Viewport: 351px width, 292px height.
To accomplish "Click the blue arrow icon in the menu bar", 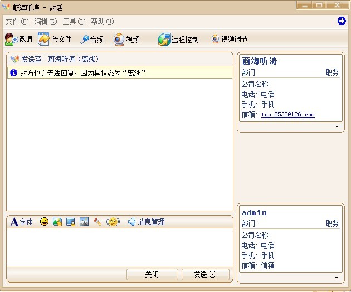I will coord(342,21).
